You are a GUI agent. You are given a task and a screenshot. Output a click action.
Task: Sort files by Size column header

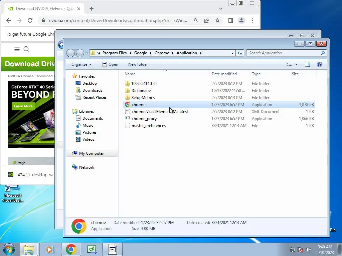tap(295, 74)
